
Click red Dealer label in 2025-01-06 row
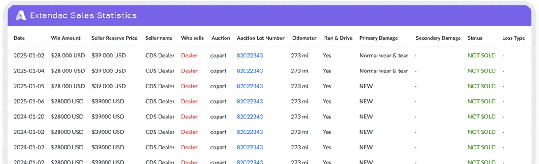(x=189, y=101)
